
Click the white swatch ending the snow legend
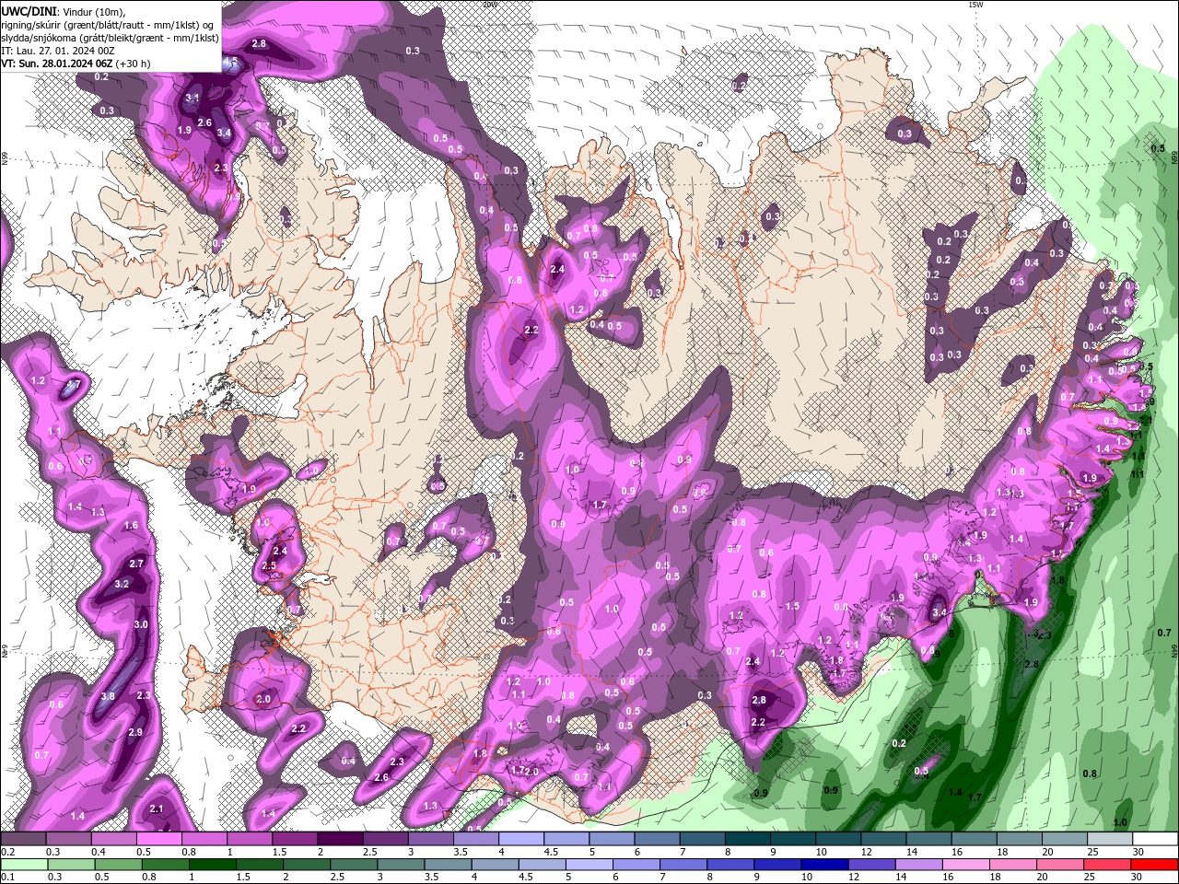[x=1155, y=839]
